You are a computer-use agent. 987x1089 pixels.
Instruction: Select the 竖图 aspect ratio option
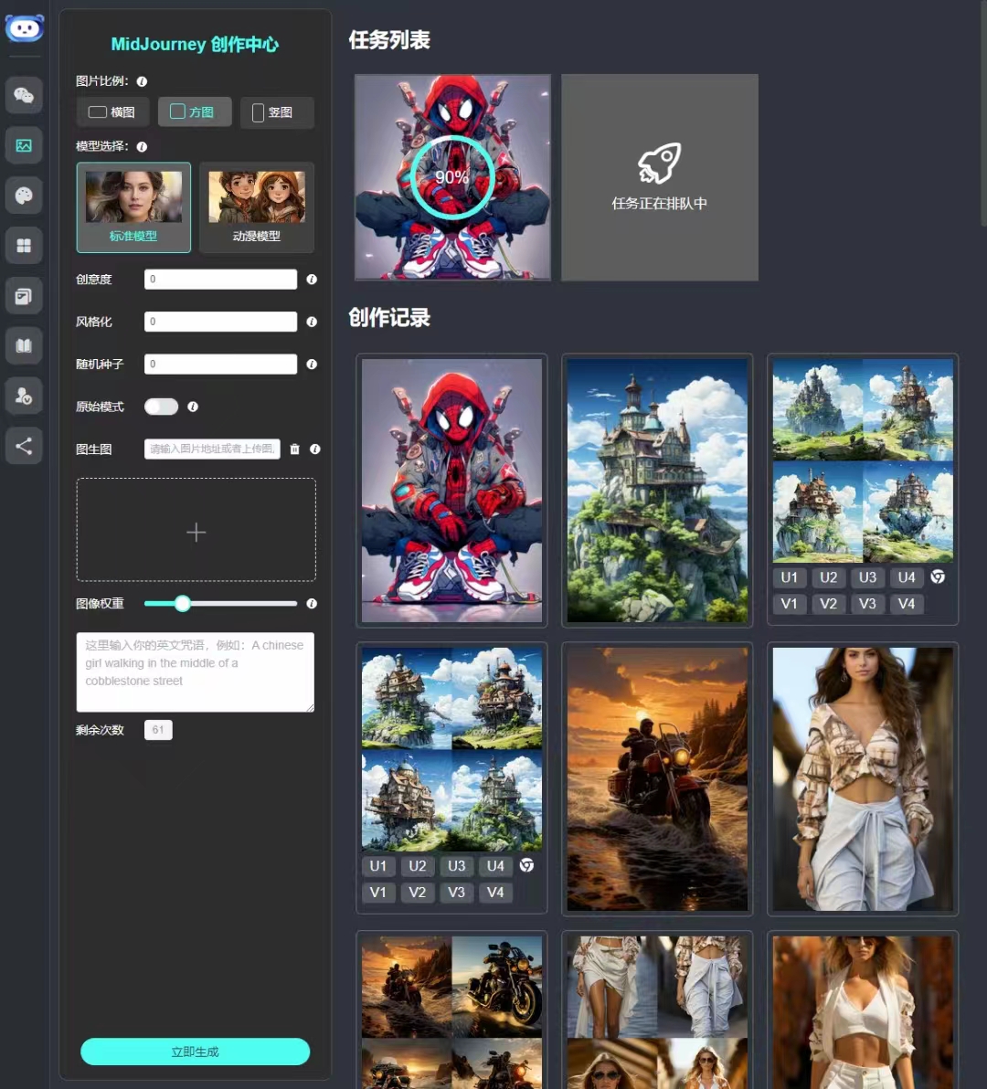[x=277, y=111]
